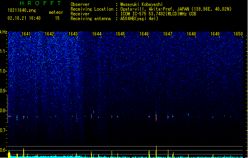Click the name Masayuki Kobayashi
This screenshot has height=158, width=248.
point(142,4)
